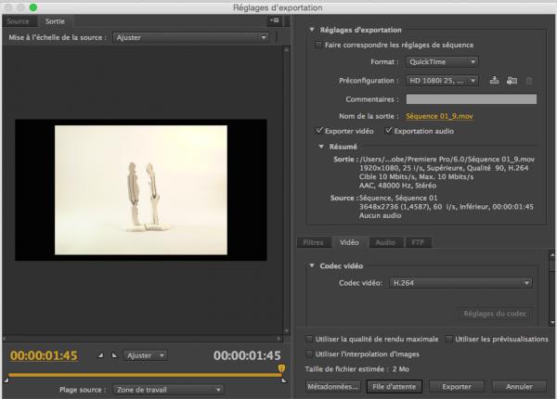The height and width of the screenshot is (399, 557).
Task: Toggle the Exportation audio checkbox
Action: 388,131
